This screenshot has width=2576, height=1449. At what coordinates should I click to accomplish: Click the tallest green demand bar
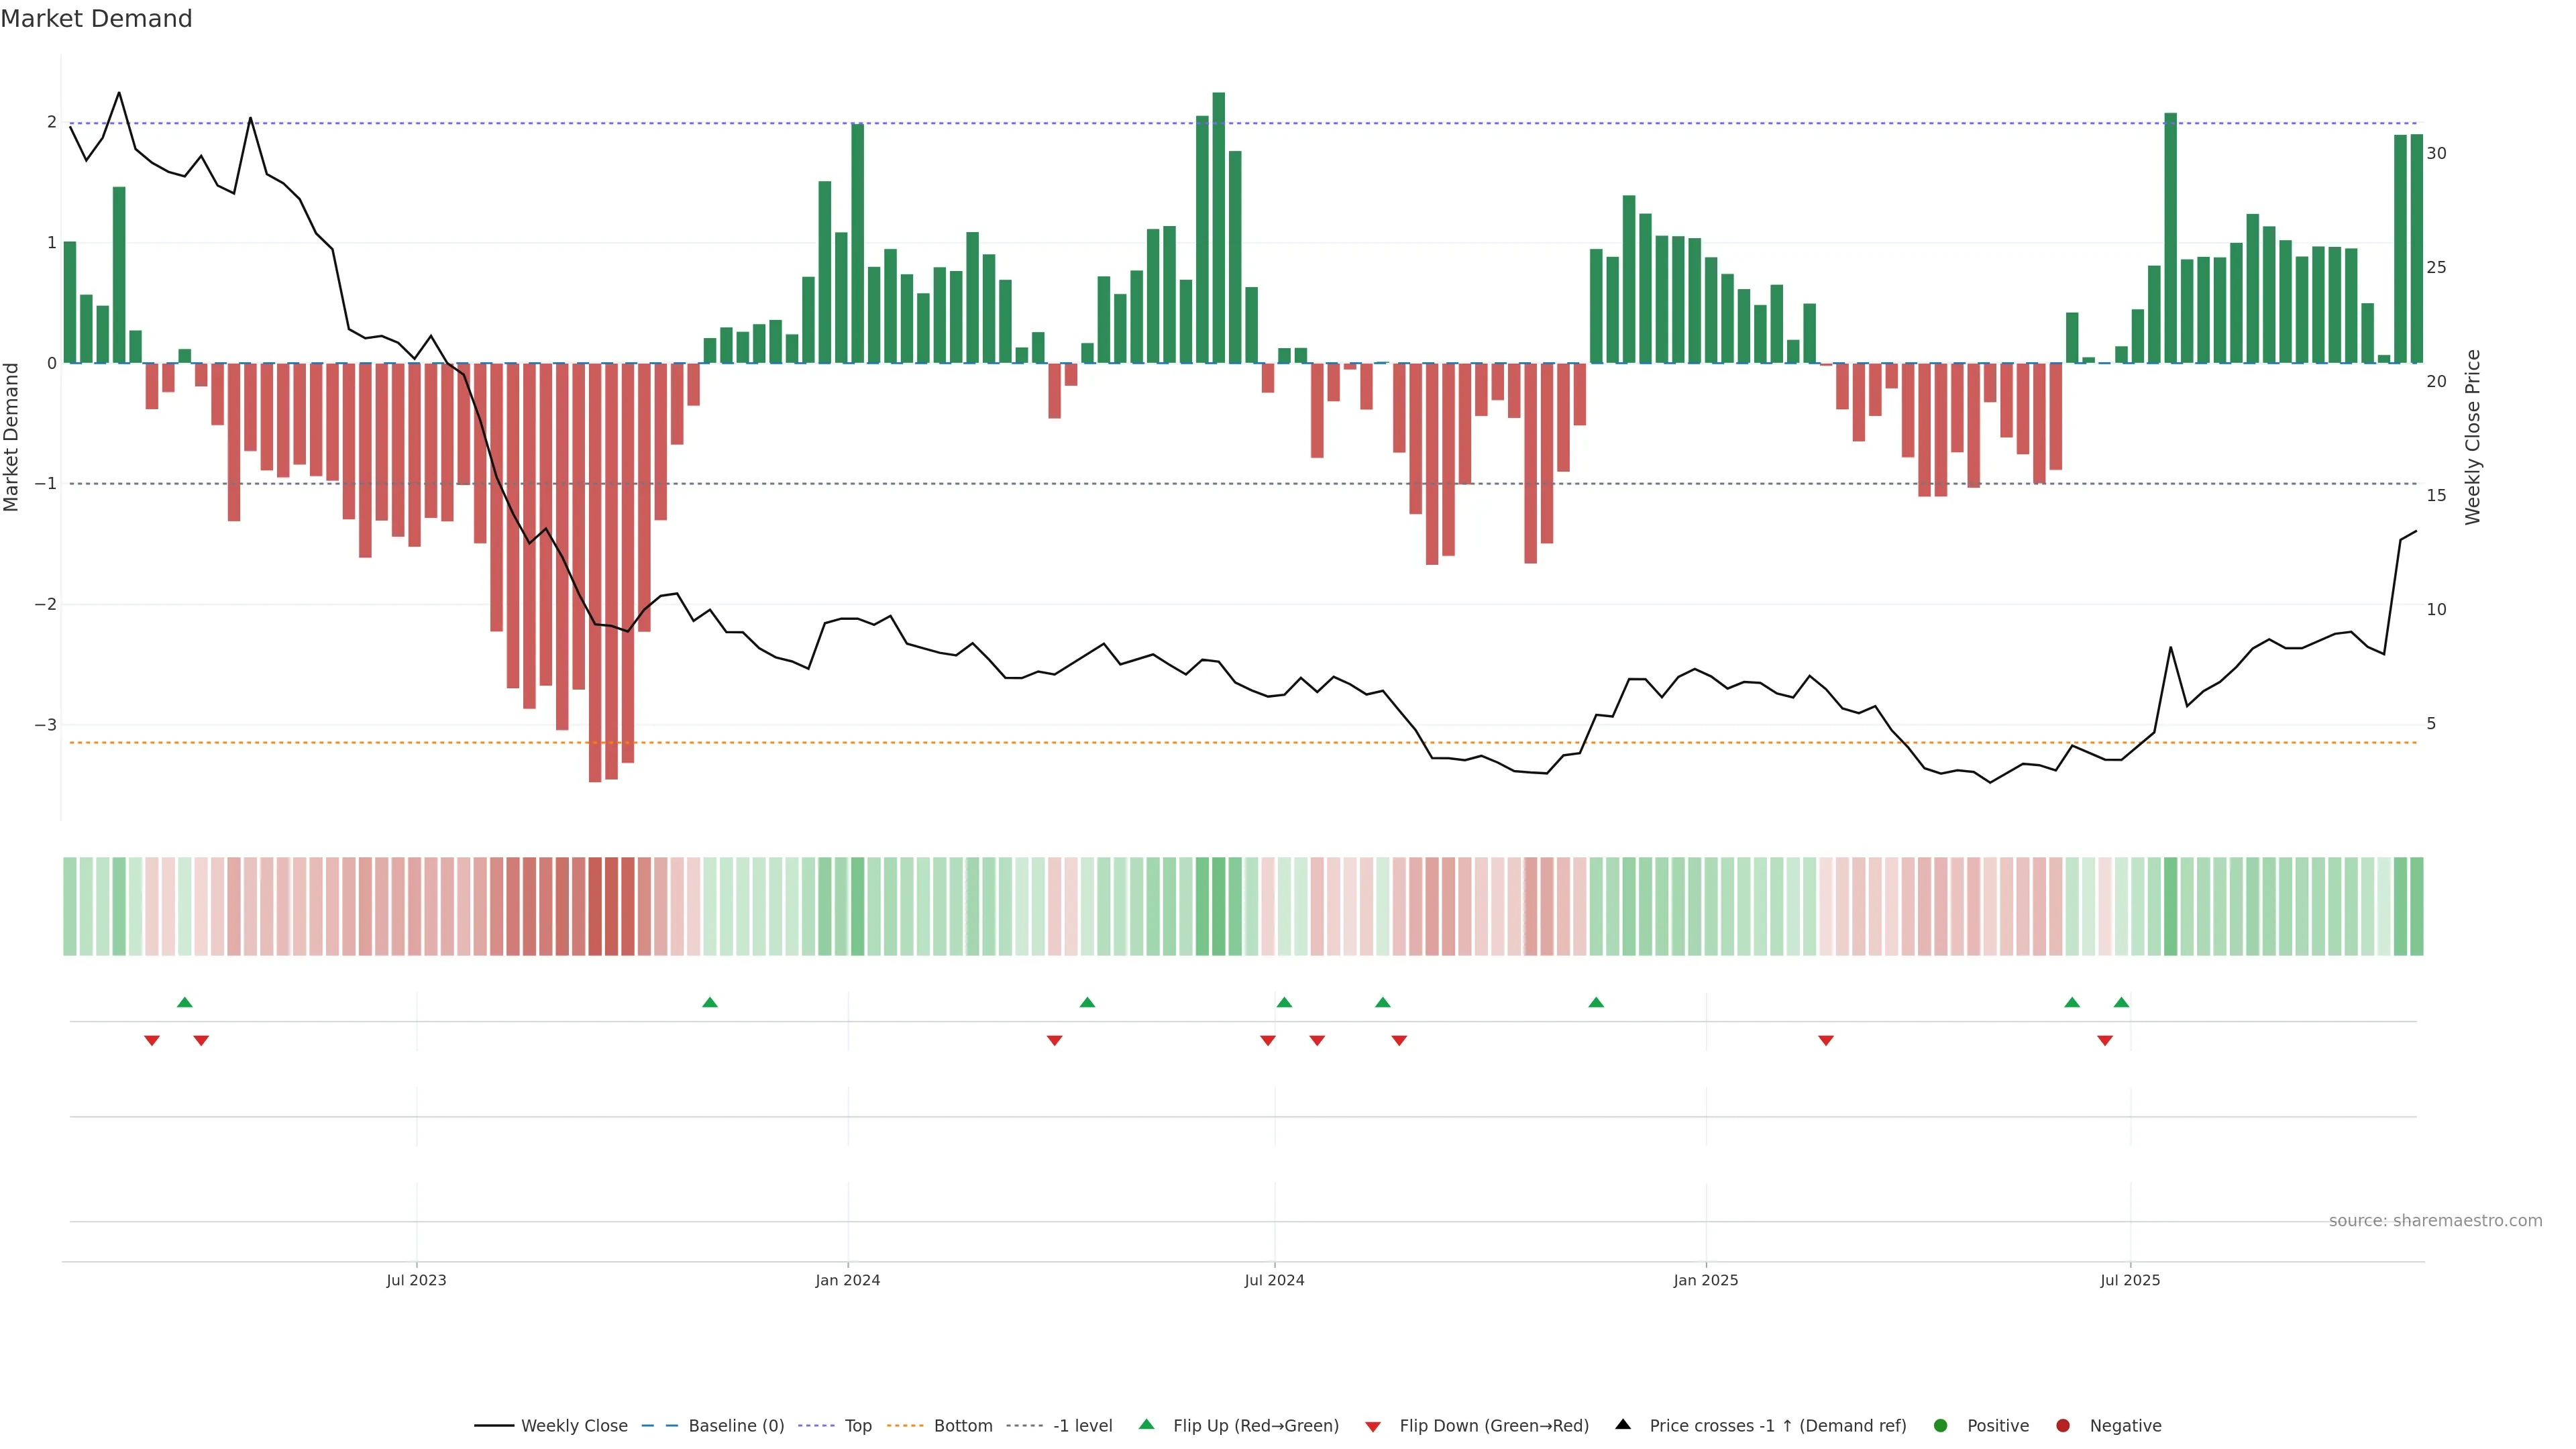(1218, 228)
